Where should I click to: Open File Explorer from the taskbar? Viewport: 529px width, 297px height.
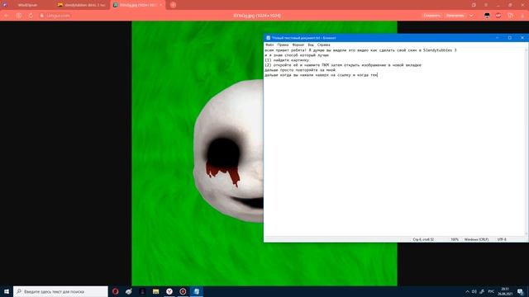tap(156, 291)
